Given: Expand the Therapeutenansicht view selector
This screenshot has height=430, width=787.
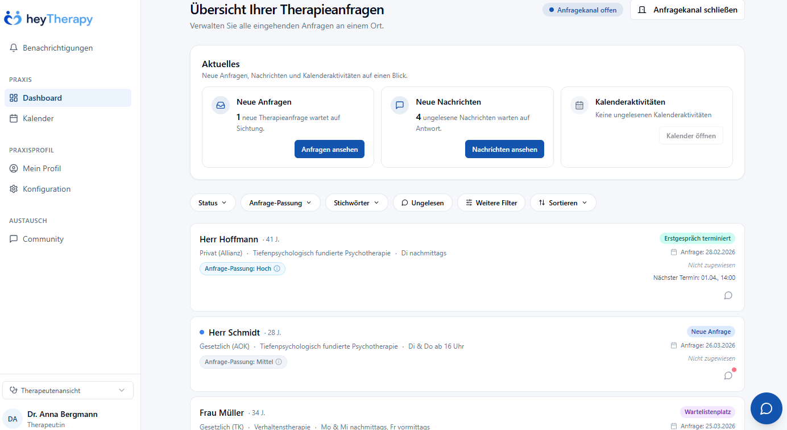Looking at the screenshot, I should coord(68,390).
